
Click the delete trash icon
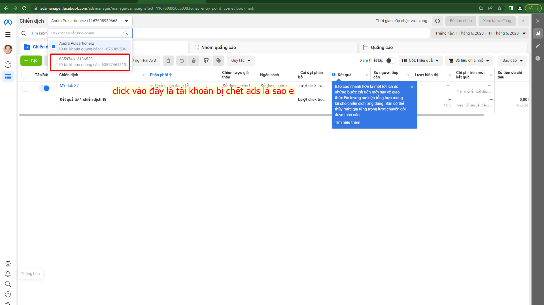pos(194,61)
